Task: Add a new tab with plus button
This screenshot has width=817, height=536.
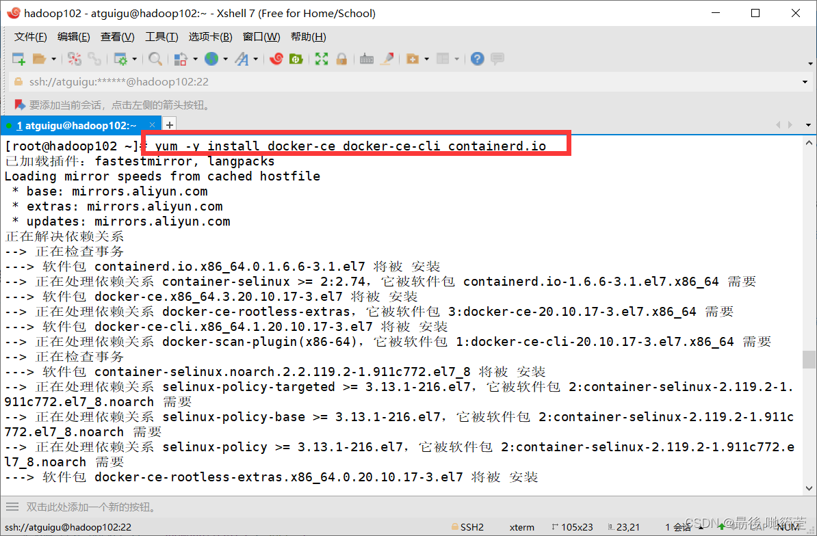Action: pyautogui.click(x=169, y=125)
